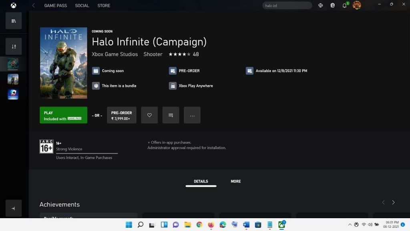Open the library icon in sidebar
The width and height of the screenshot is (410, 231).
point(14,21)
